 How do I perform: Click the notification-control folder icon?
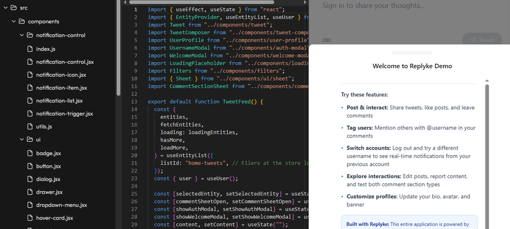point(30,35)
